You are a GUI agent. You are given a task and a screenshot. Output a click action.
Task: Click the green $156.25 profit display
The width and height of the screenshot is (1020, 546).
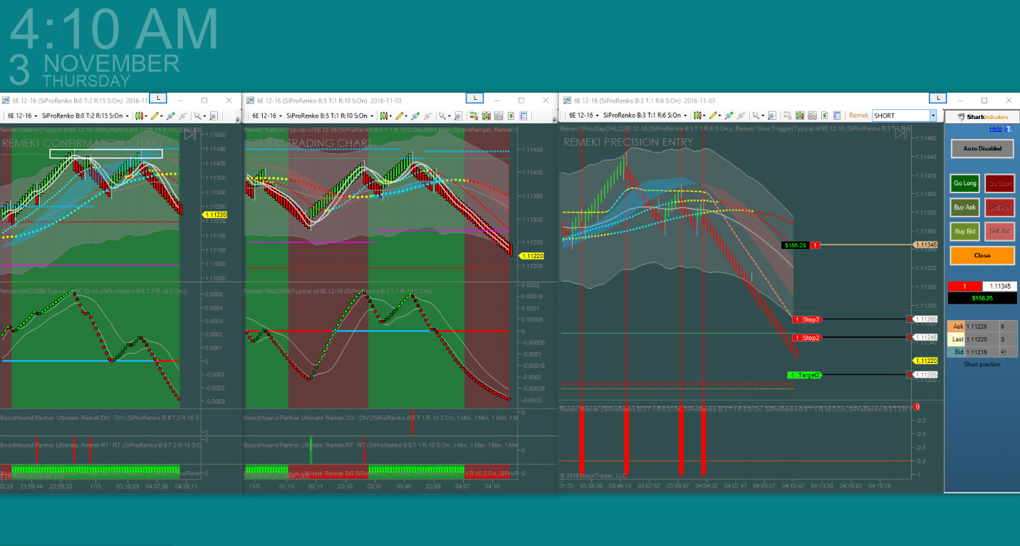[x=982, y=298]
